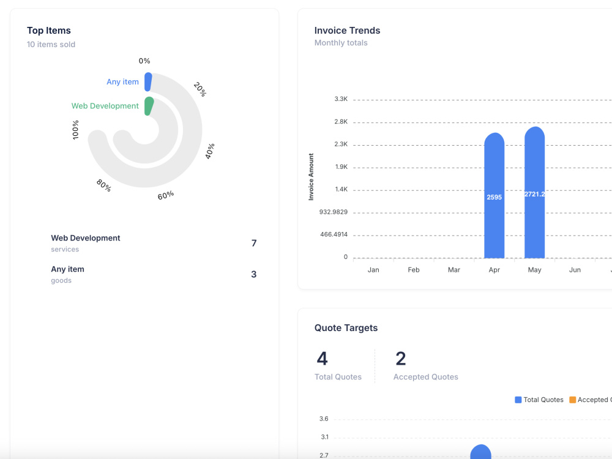Click the Any item row in items list

154,274
